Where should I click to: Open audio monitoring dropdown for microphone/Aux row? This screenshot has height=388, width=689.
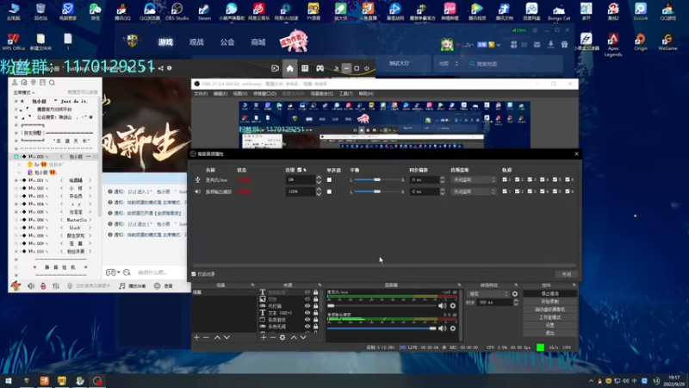(474, 180)
